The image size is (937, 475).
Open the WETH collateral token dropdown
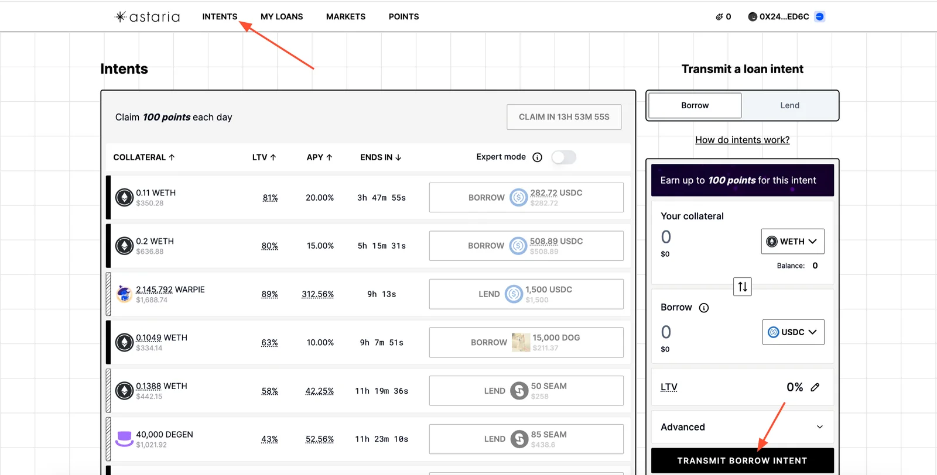point(793,242)
